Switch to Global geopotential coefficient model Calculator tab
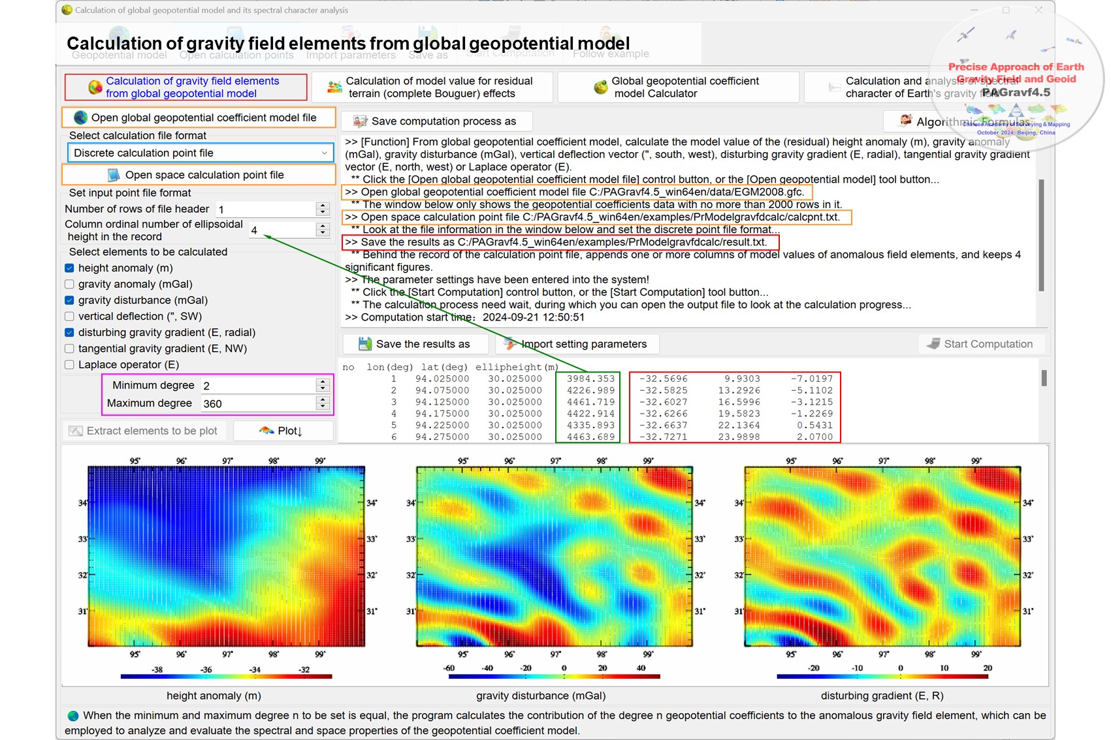The image size is (1111, 740). pyautogui.click(x=678, y=87)
